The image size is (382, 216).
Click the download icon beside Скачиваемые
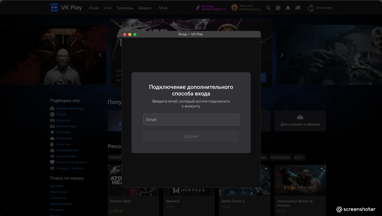point(52,150)
